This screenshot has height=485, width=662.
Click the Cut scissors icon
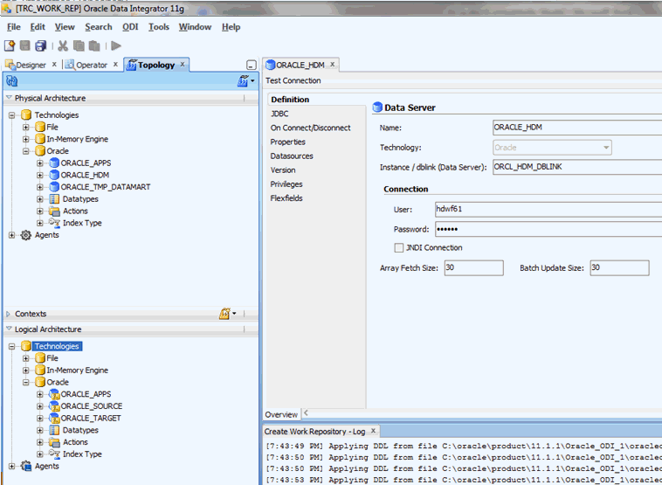pyautogui.click(x=63, y=45)
